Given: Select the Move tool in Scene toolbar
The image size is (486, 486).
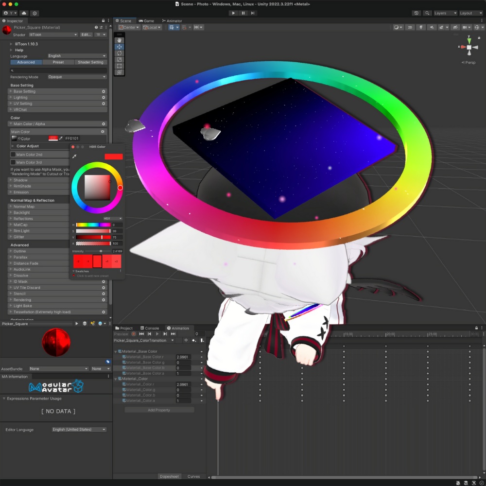Looking at the screenshot, I should (120, 47).
